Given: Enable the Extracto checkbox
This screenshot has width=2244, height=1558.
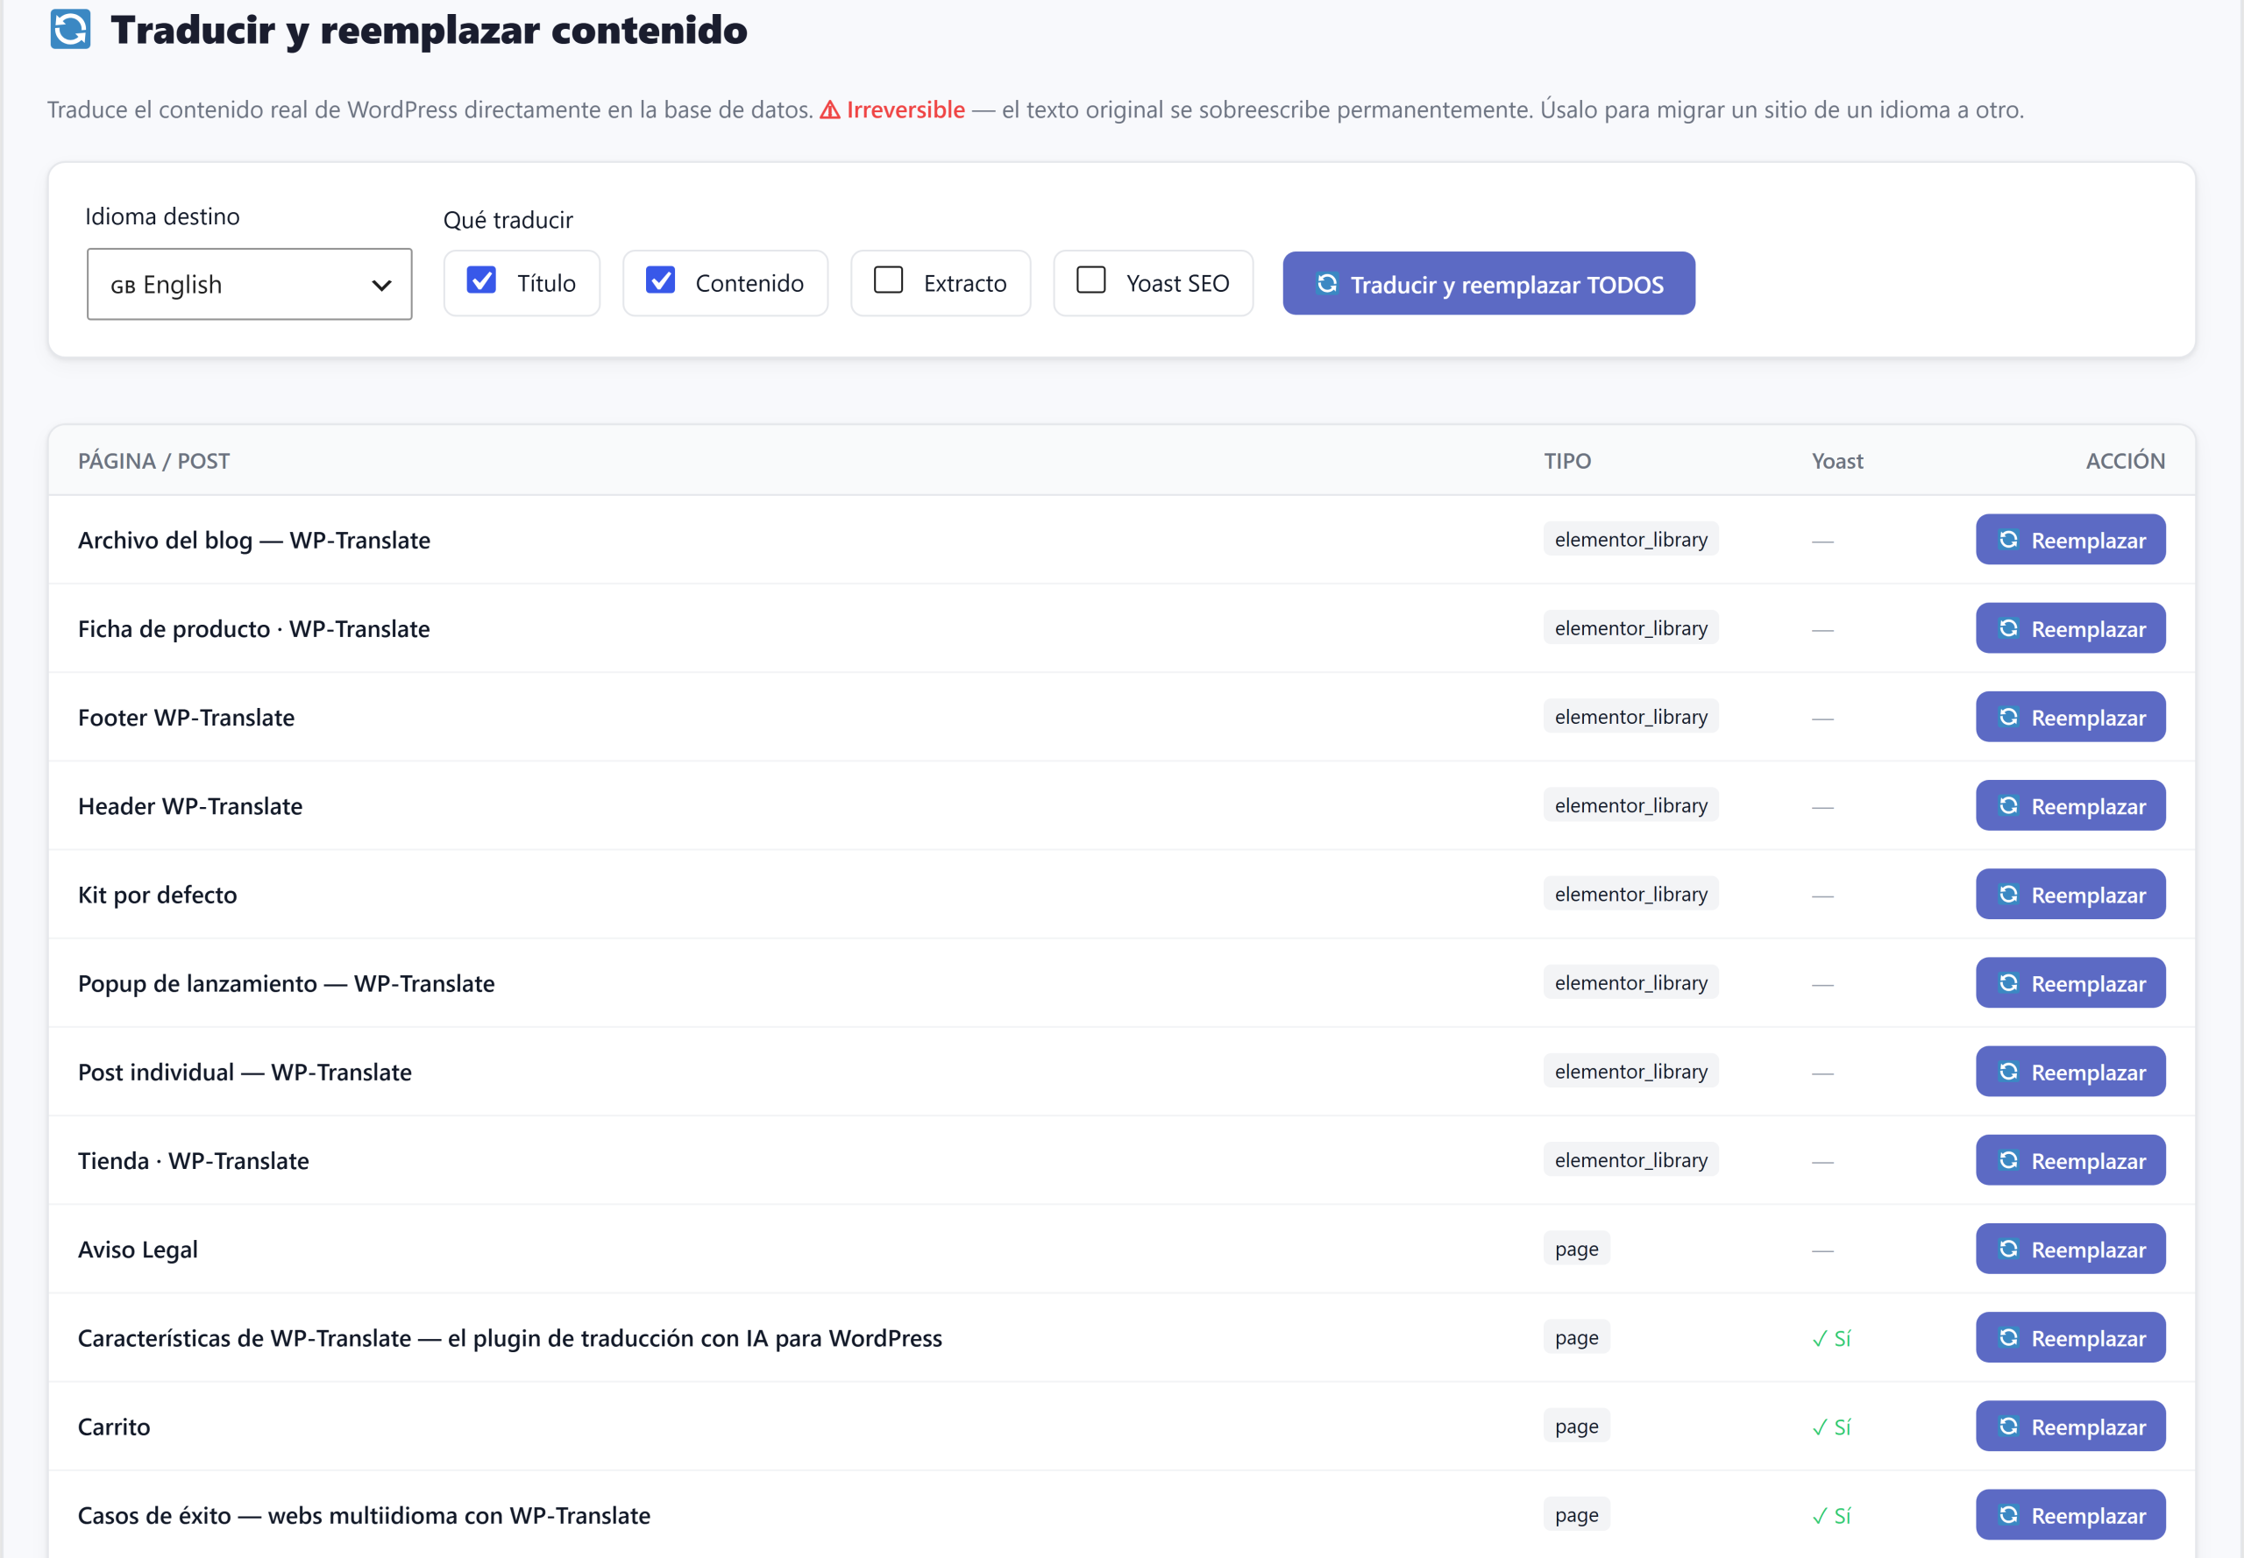Looking at the screenshot, I should [888, 281].
